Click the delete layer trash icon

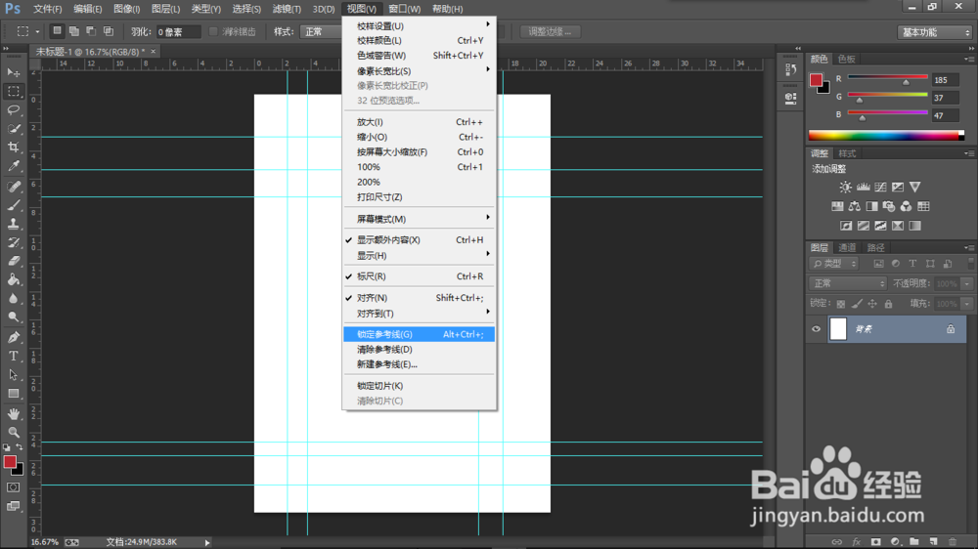point(952,541)
